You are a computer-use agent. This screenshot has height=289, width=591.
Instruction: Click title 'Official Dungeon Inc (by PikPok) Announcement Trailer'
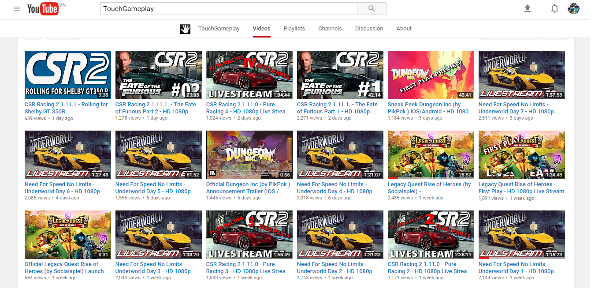point(248,188)
